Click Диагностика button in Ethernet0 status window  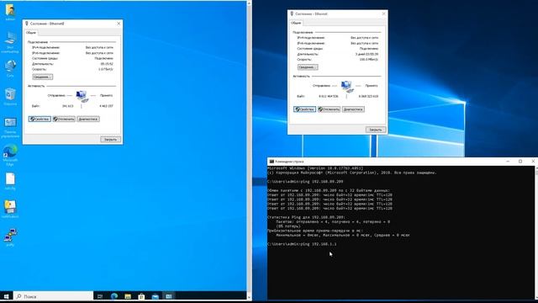(88, 119)
